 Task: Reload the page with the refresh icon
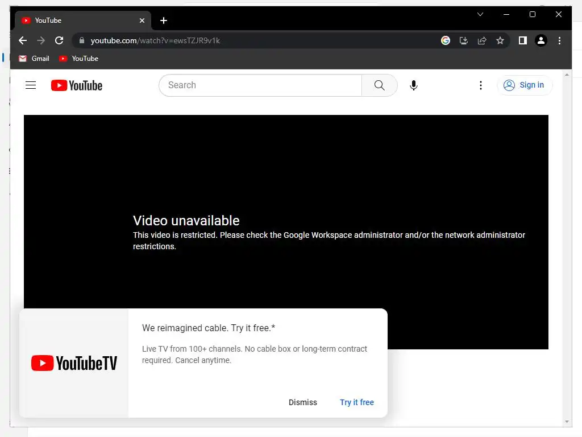coord(59,40)
